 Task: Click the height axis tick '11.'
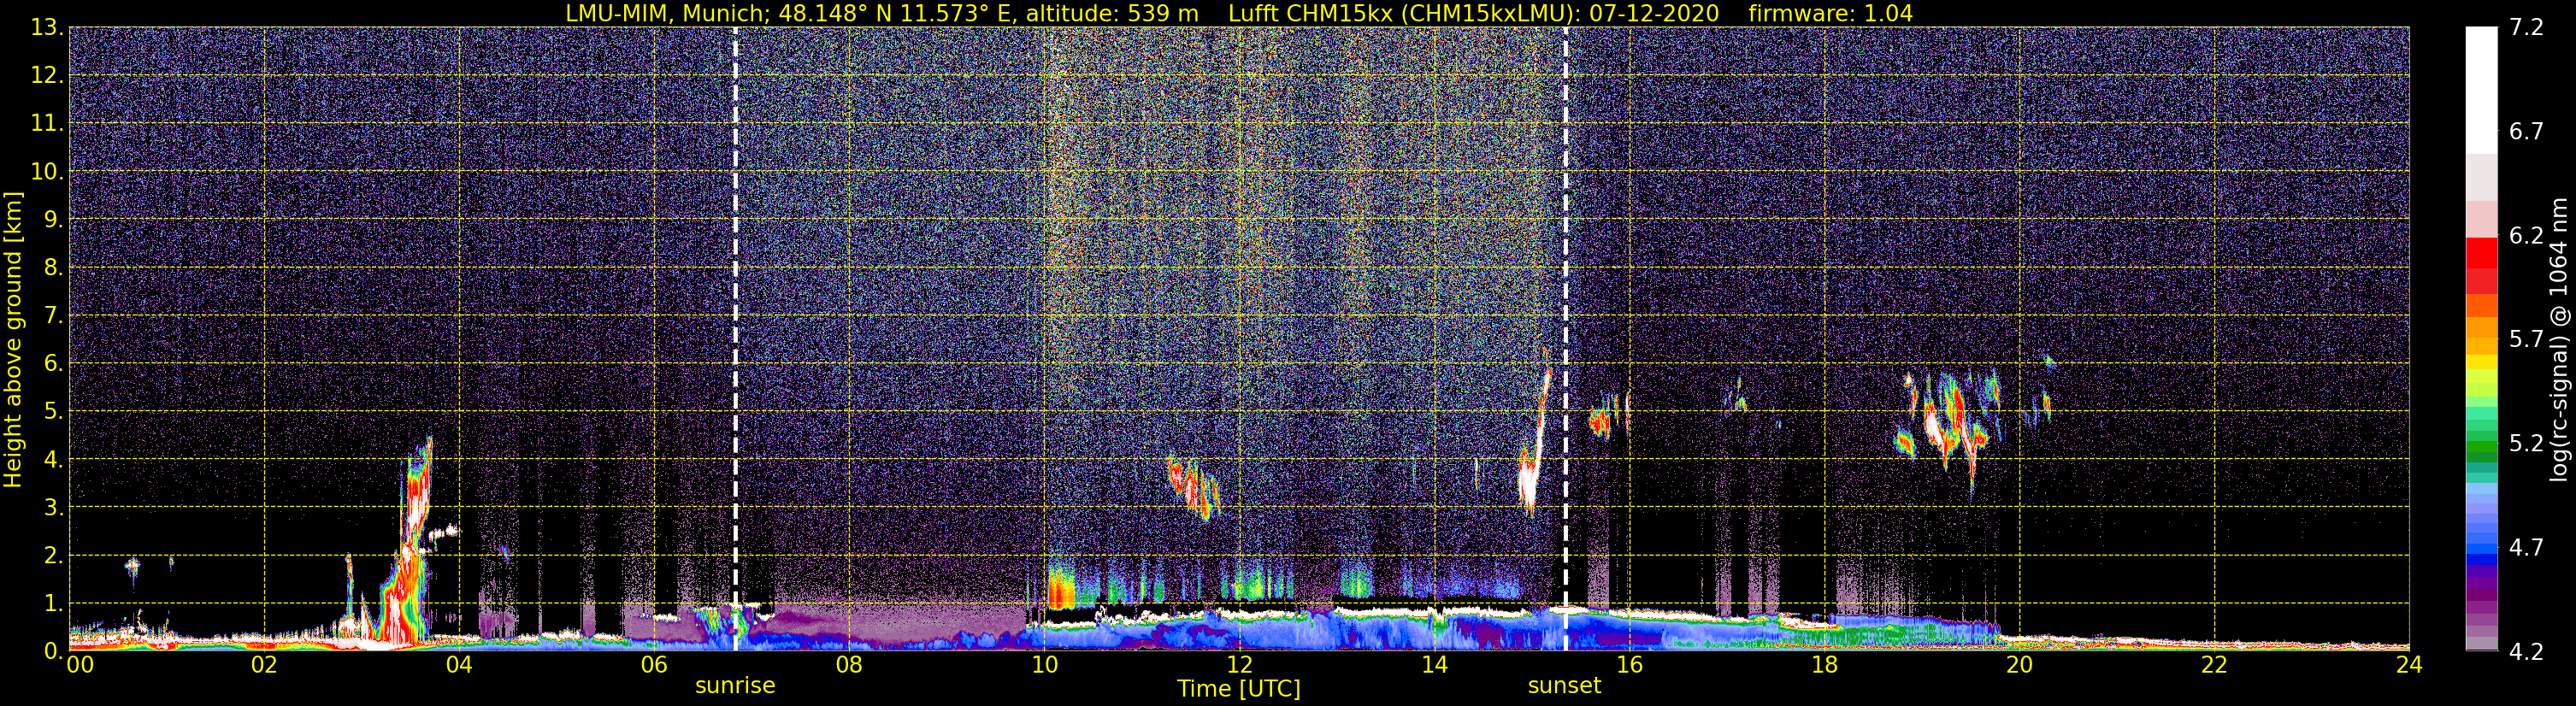(47, 123)
